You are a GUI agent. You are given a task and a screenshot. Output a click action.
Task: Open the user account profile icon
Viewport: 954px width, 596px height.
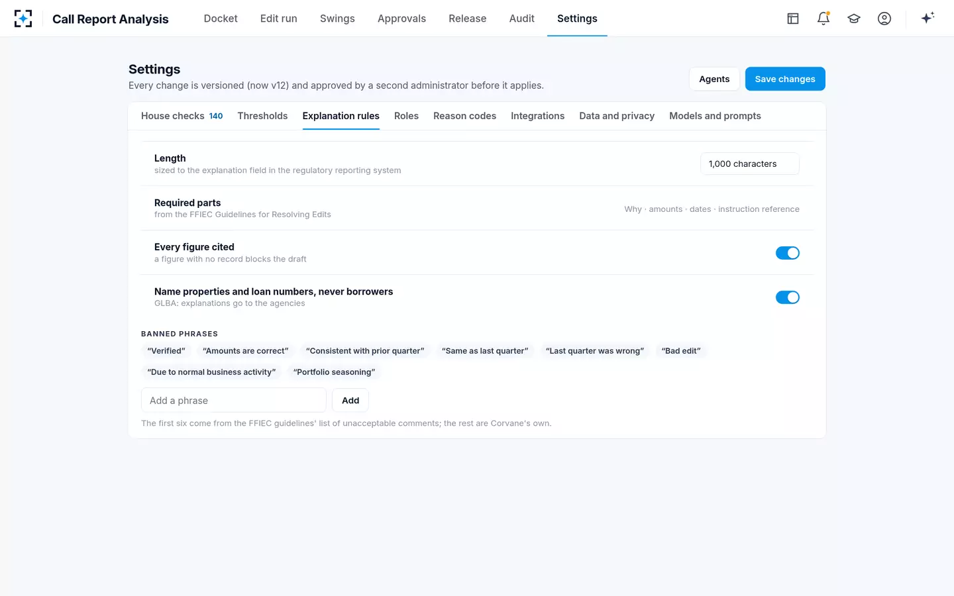[x=884, y=19]
